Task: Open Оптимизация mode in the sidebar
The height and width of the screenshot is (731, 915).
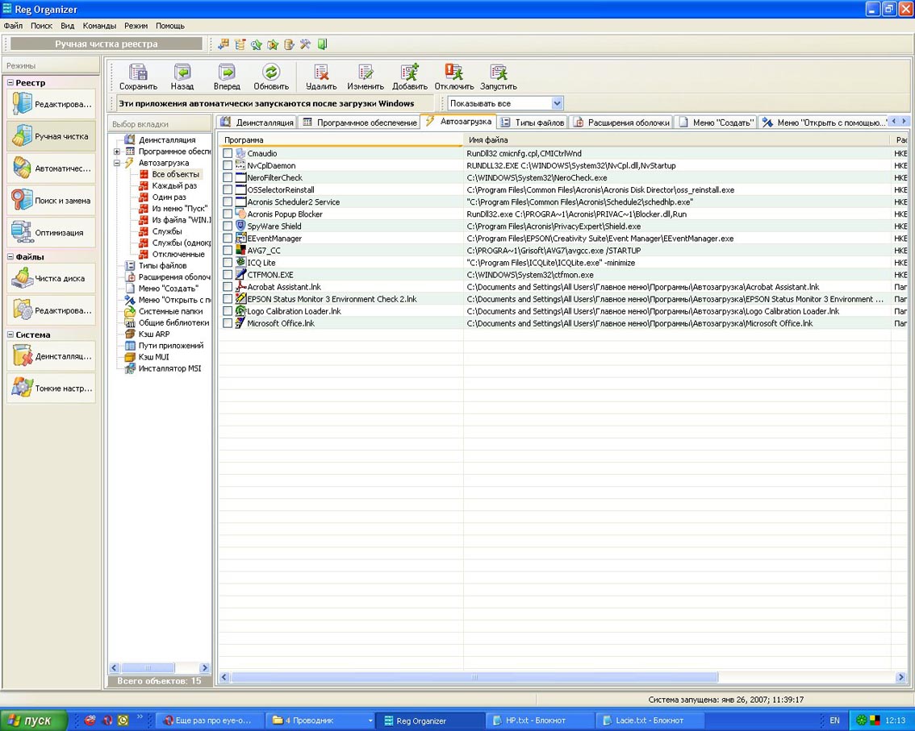Action: coord(52,232)
